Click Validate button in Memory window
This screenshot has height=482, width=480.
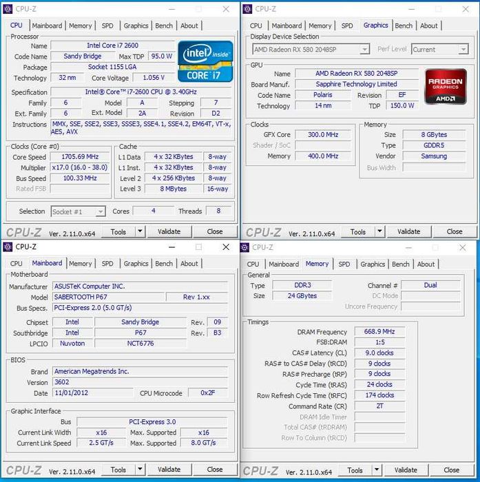pyautogui.click(x=406, y=470)
